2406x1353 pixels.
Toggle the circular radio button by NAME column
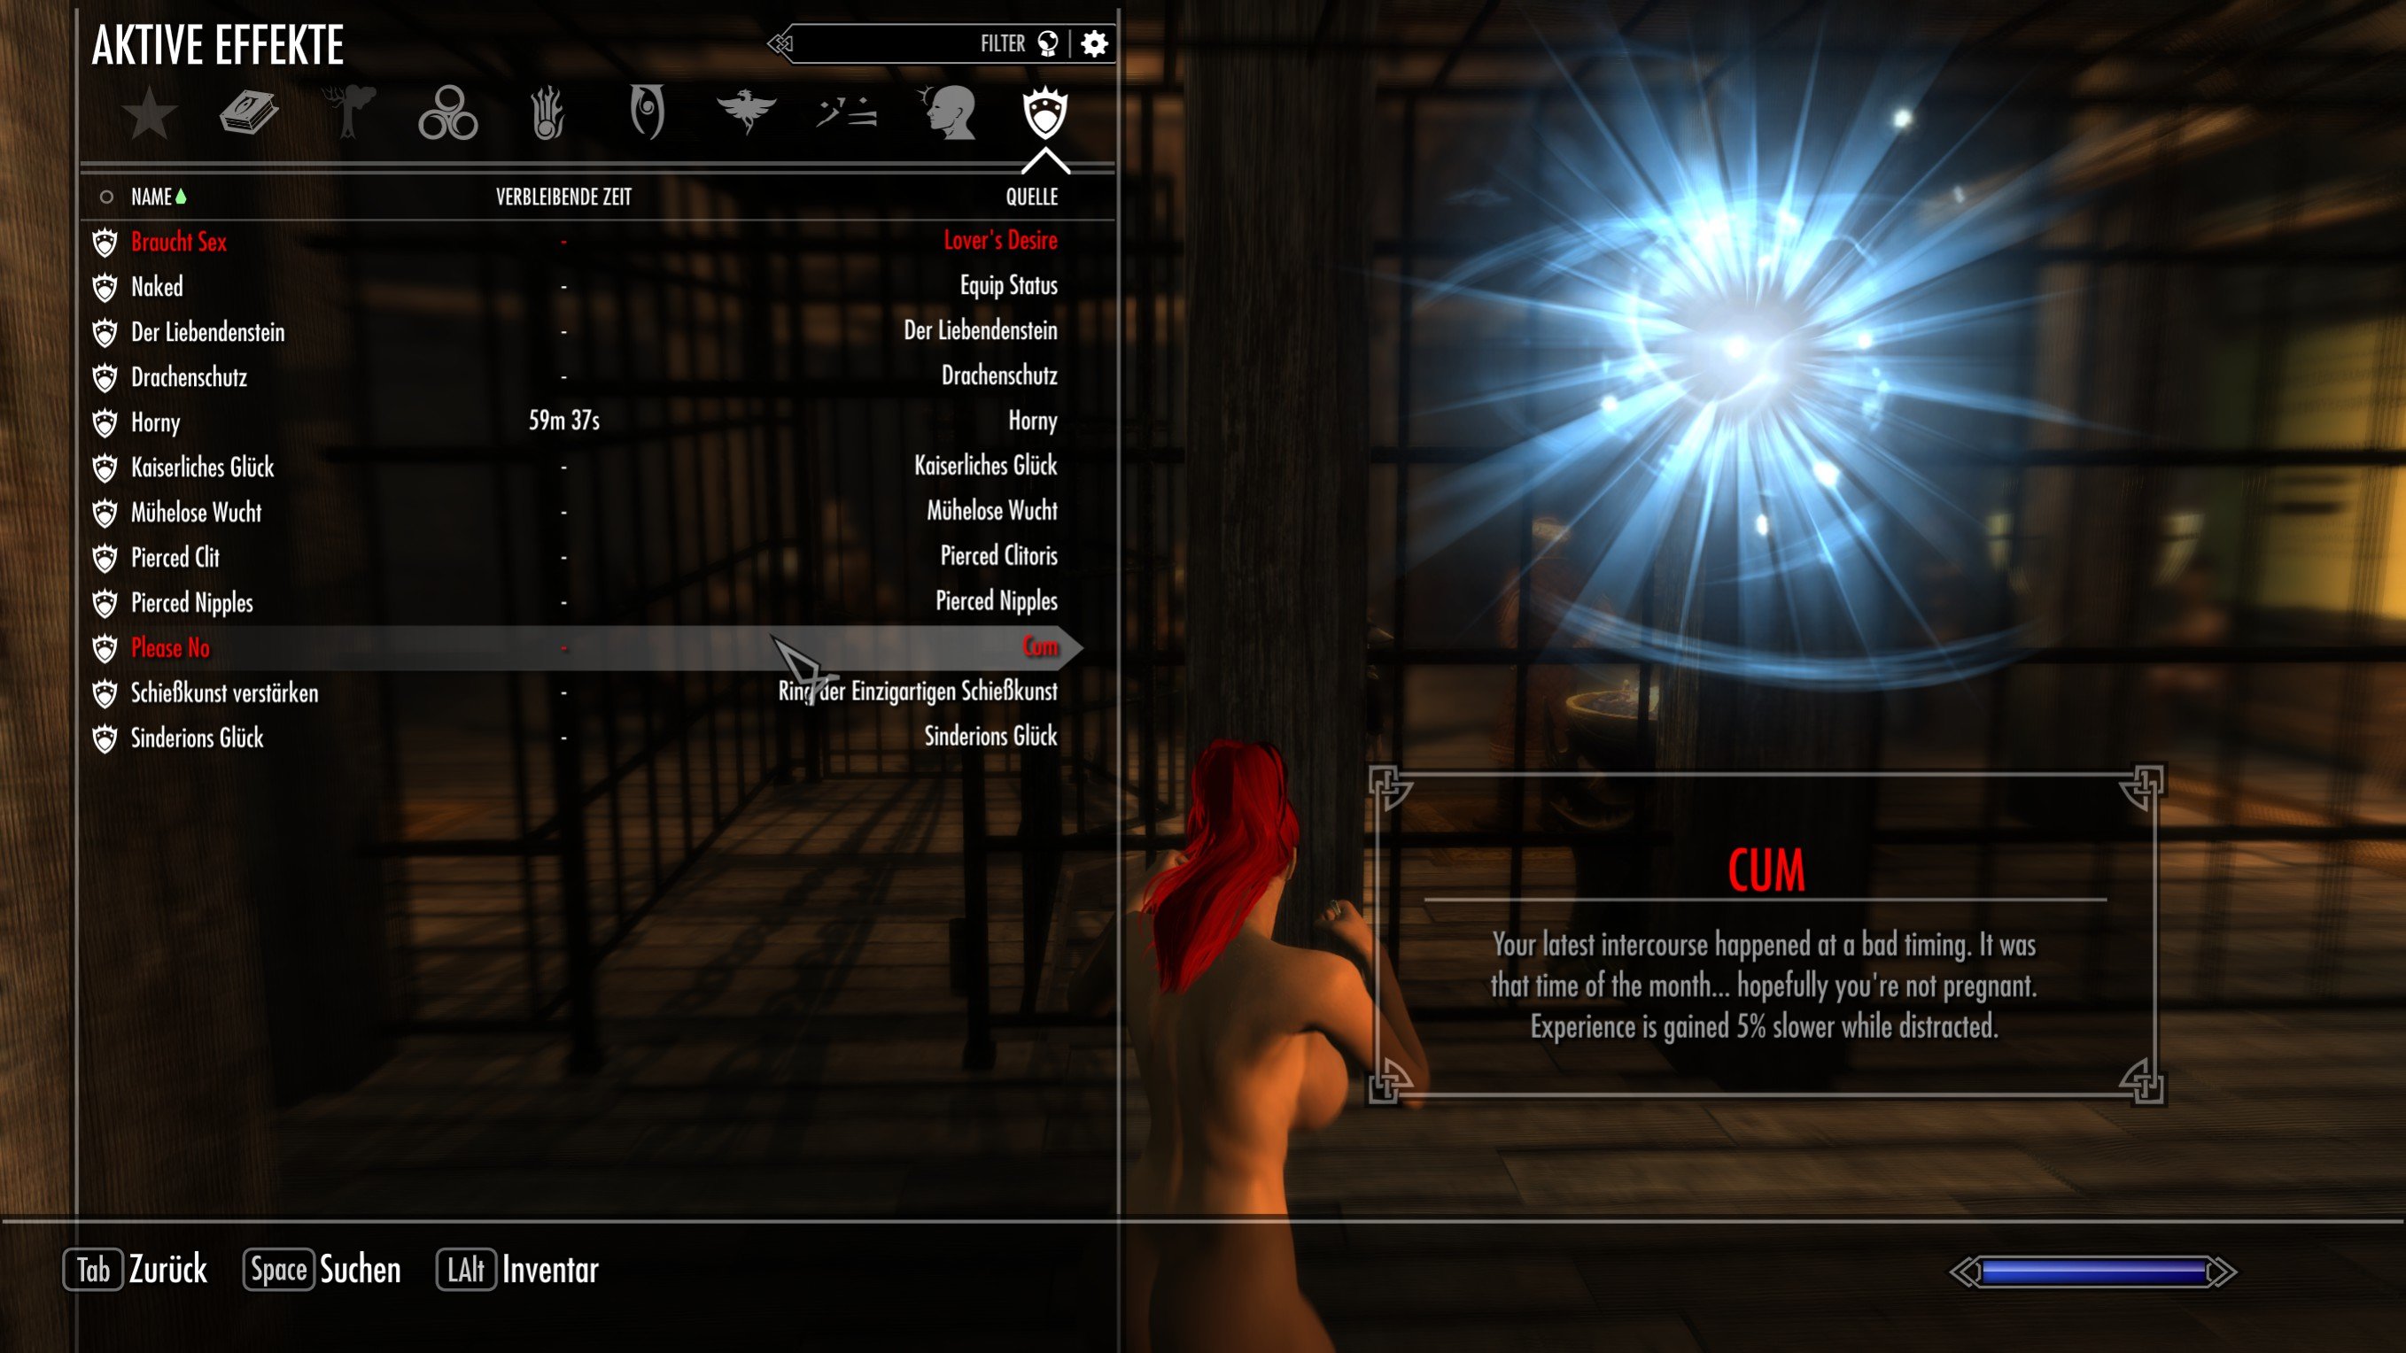coord(105,198)
